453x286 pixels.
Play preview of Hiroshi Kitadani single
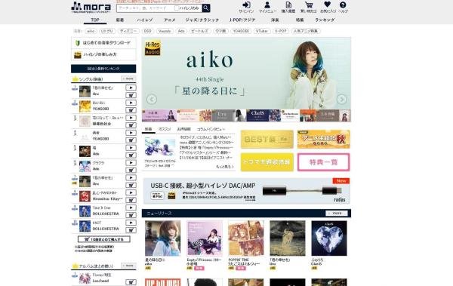(x=131, y=192)
